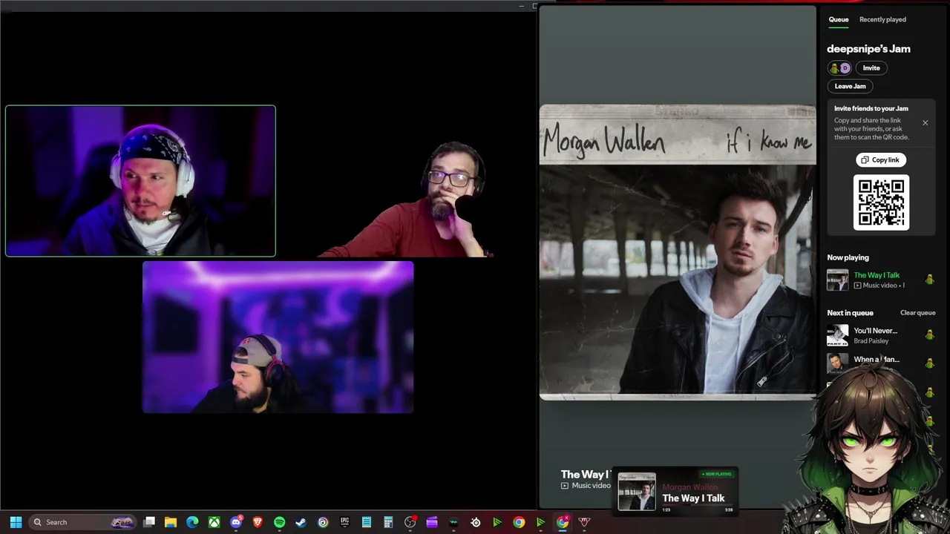Open Notepad from the taskbar
The height and width of the screenshot is (534, 950).
tap(366, 522)
